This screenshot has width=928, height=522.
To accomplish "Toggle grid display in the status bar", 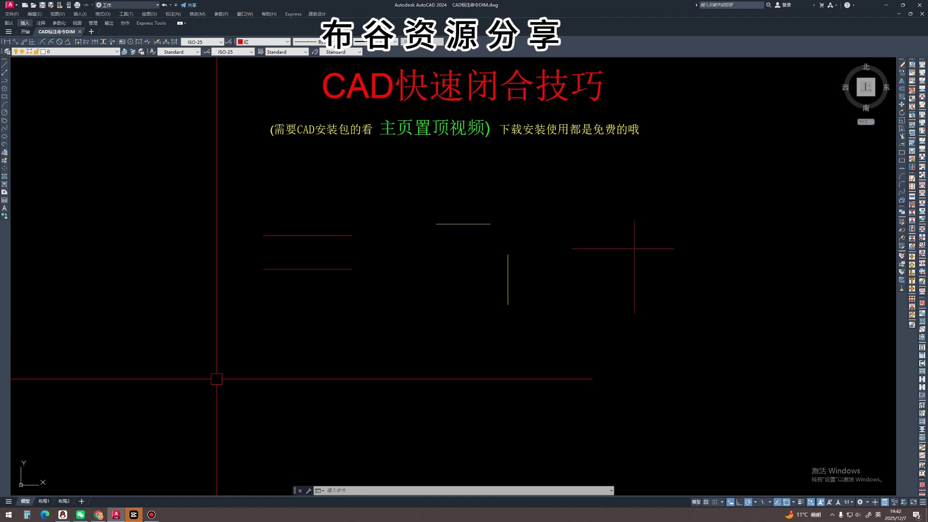I will click(x=706, y=502).
